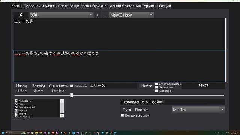Open the Классы tab
The height and width of the screenshot is (135, 240).
51,6
